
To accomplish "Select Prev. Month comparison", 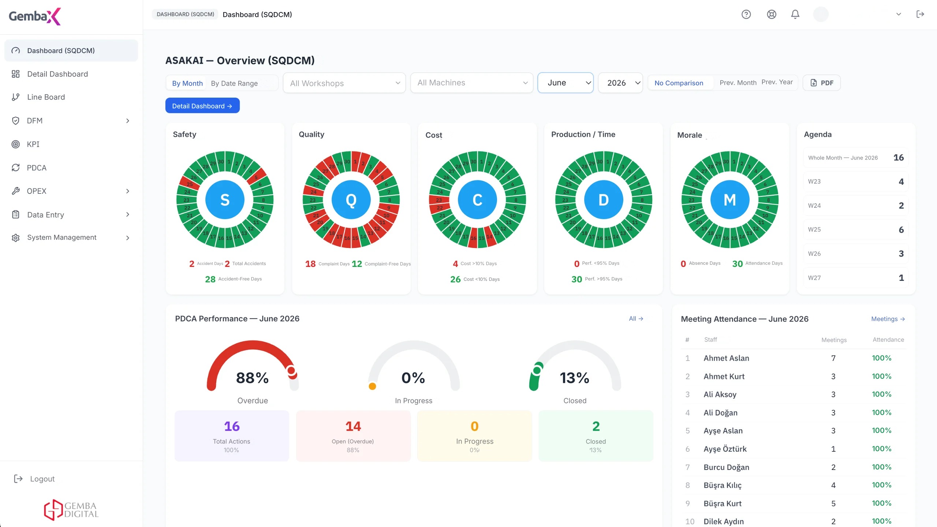I will point(738,83).
